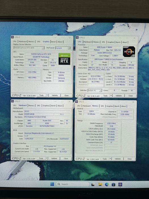The image size is (149, 199).
Task: Click the '2 x 64-bit' channel value
Action: [125, 111]
